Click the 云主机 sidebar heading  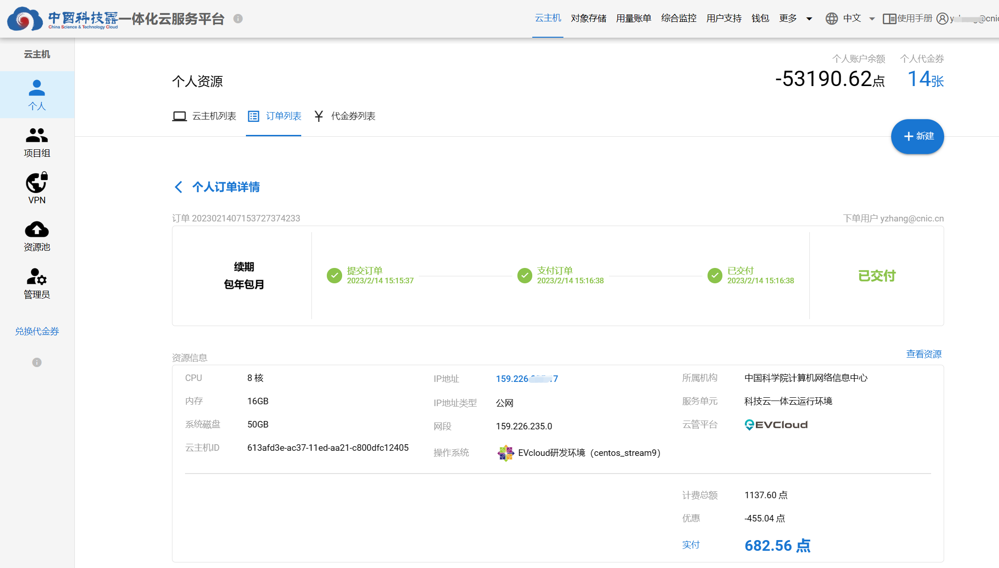[37, 54]
